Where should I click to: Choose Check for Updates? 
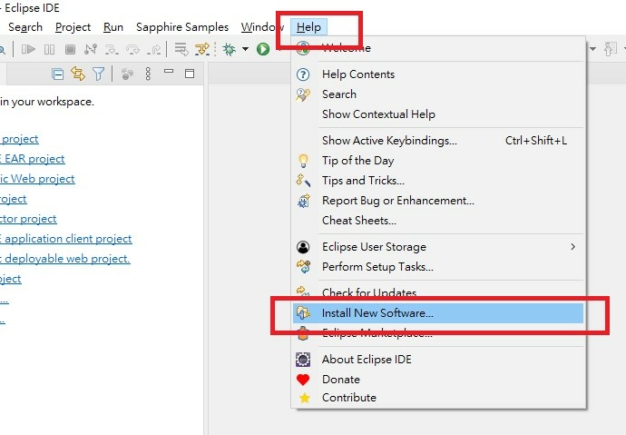pos(438,292)
